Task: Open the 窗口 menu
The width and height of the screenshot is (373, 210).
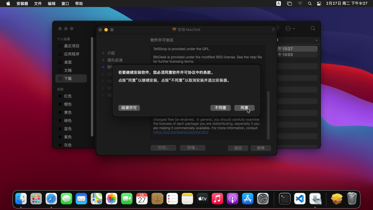Action: point(65,3)
